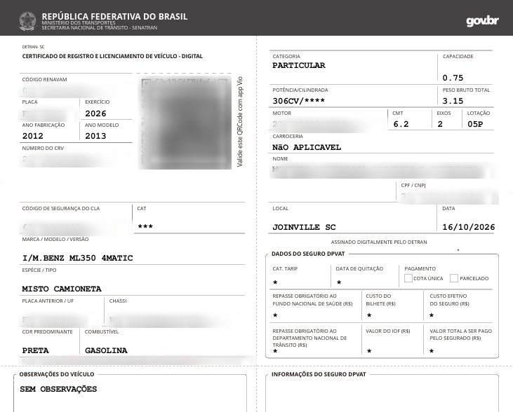Select the text SEM OBSERVAÇÕES

click(x=58, y=389)
